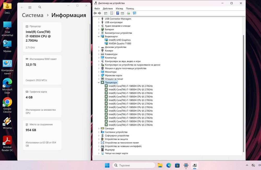Show hidden system tray icons
The width and height of the screenshot is (261, 170).
(247, 165)
